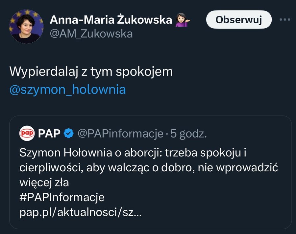The height and width of the screenshot is (234, 296).
Task: Click the blue verified badge beside PAP
Action: [68, 133]
